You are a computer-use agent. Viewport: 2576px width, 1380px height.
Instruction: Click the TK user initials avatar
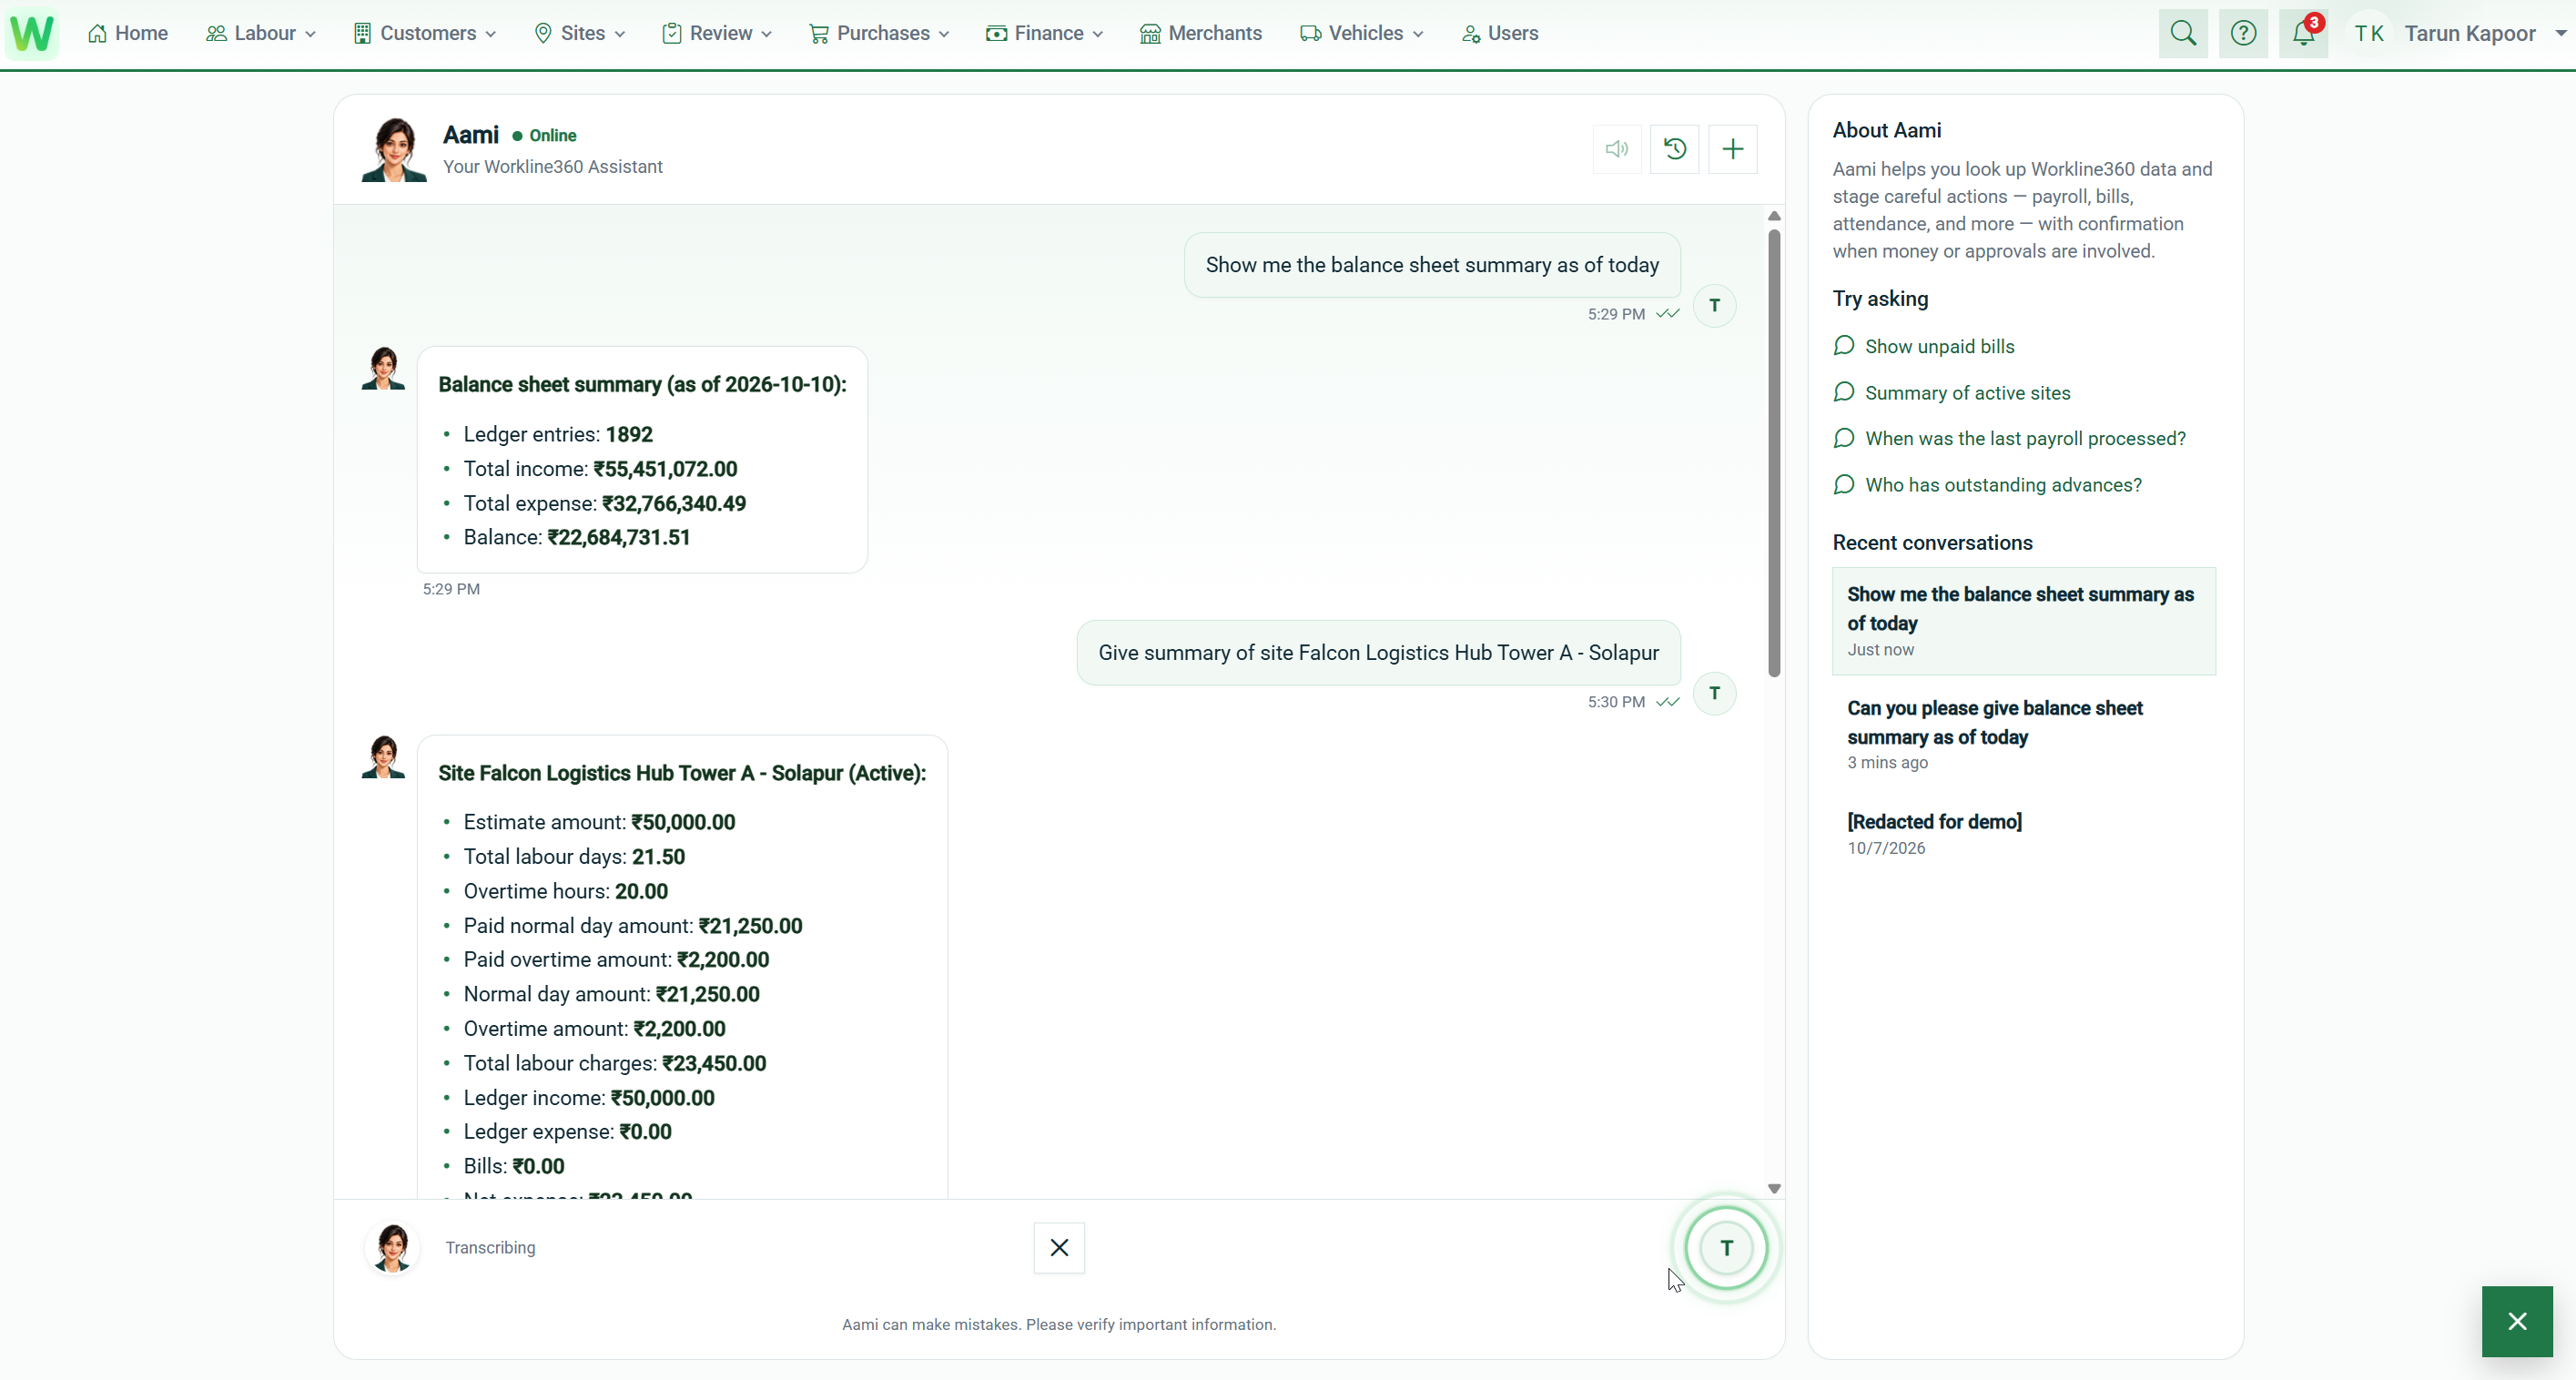point(2369,33)
